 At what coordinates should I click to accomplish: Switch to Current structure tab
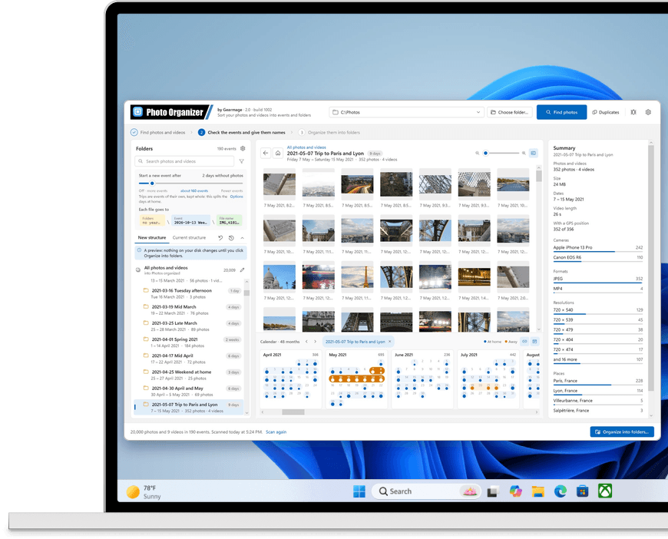coord(189,238)
